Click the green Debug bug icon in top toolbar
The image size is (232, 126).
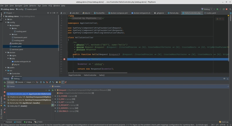pos(217,9)
